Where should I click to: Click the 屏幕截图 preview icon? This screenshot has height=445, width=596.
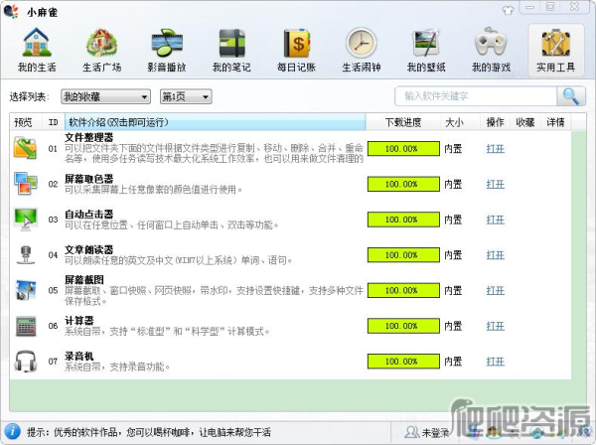(25, 290)
